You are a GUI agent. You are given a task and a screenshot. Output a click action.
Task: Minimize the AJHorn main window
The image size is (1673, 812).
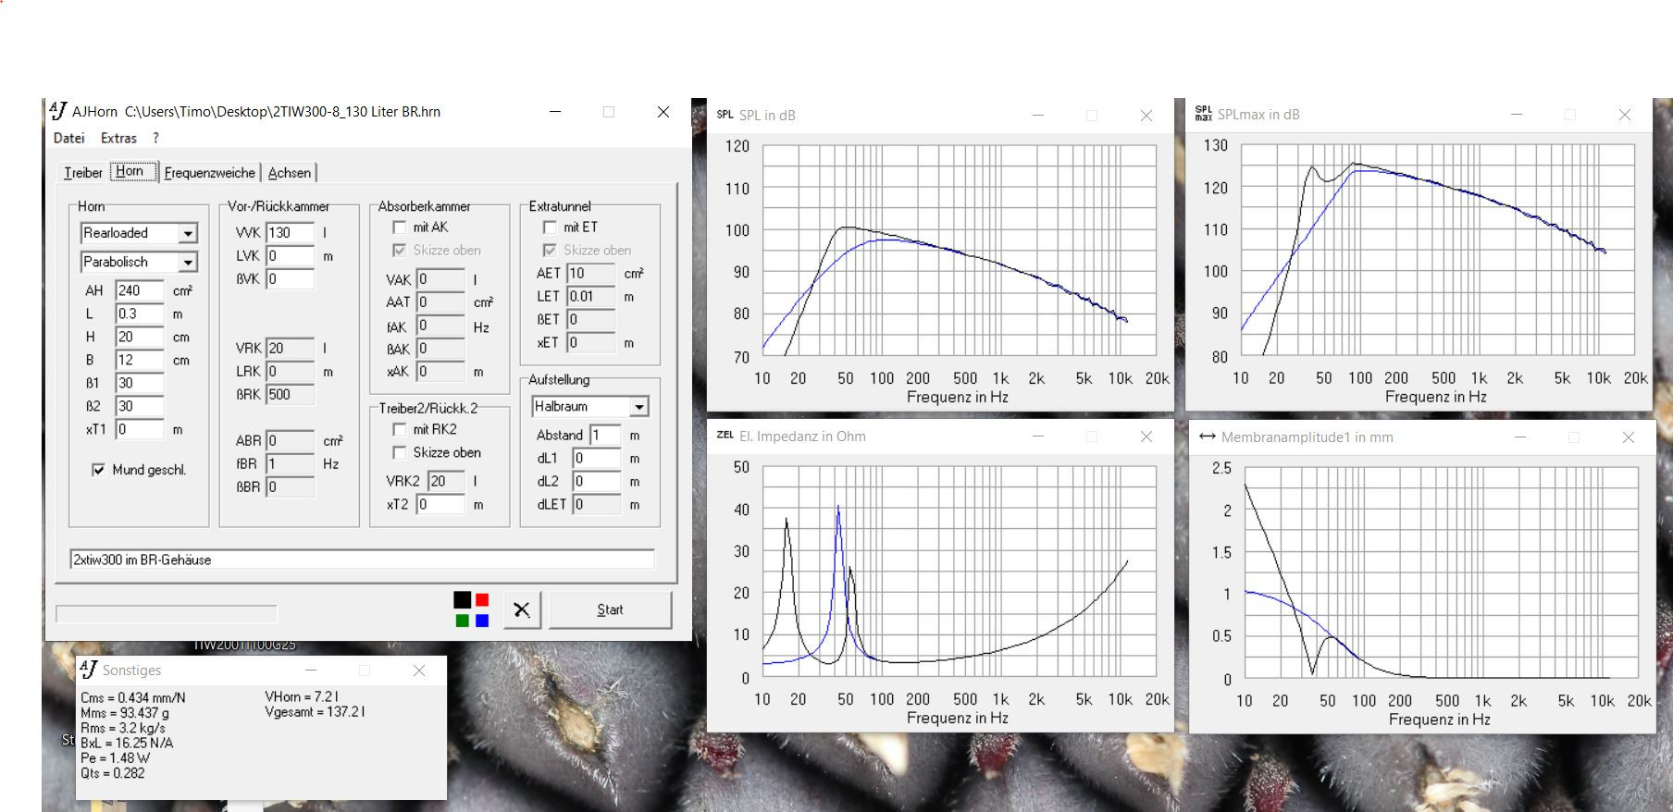(555, 112)
